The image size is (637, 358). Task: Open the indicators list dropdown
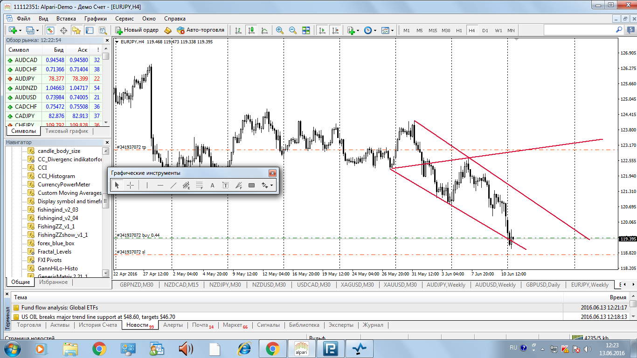[353, 30]
